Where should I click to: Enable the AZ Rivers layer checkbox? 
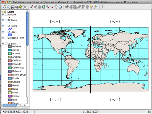[x=6, y=20]
